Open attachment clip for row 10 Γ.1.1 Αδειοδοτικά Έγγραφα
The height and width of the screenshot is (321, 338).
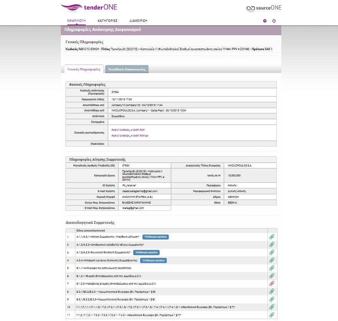pos(272,307)
